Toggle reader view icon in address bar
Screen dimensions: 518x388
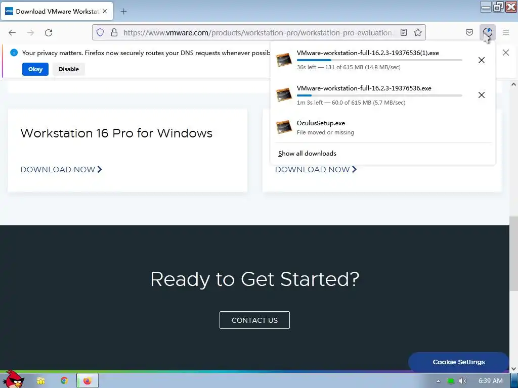pos(403,32)
